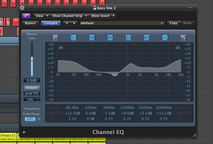Open the post EQ analyzer dropdown

32,93
